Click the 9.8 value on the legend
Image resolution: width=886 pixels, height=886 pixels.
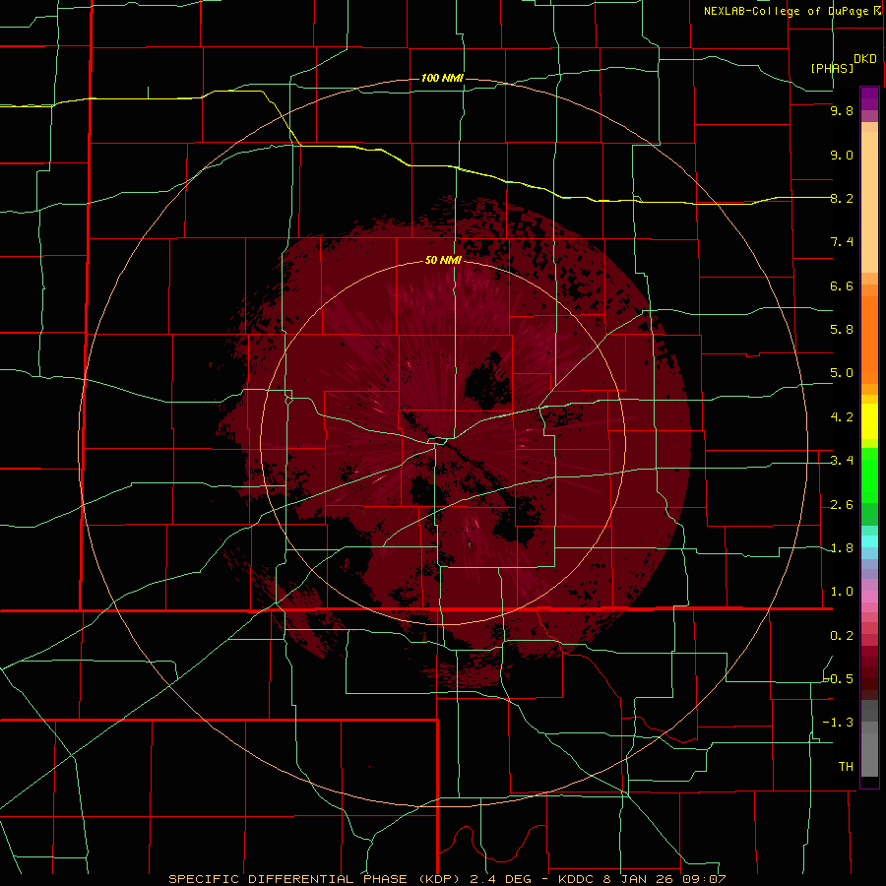point(842,110)
